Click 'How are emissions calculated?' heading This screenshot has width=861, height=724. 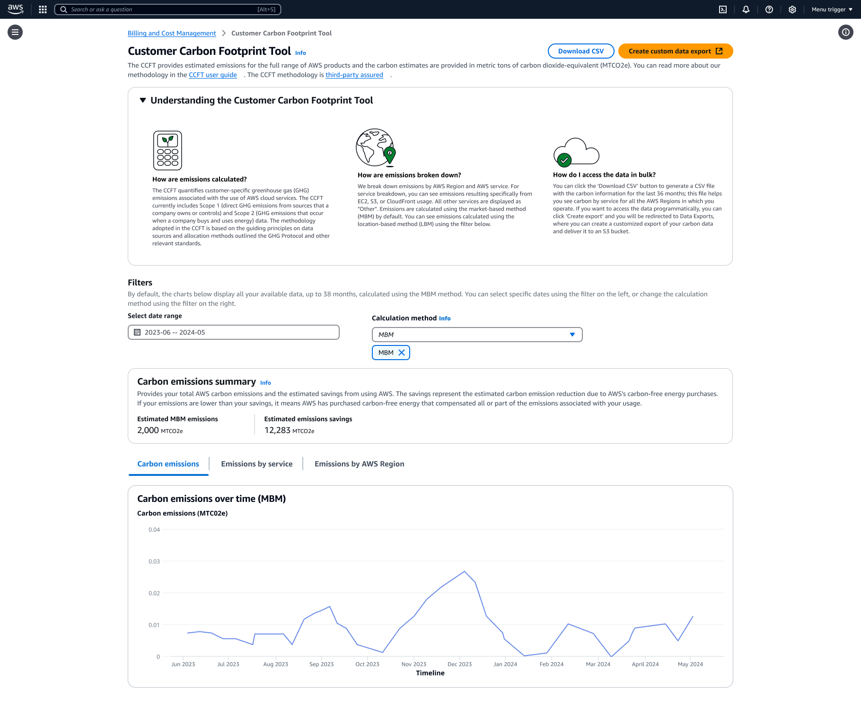pos(200,179)
